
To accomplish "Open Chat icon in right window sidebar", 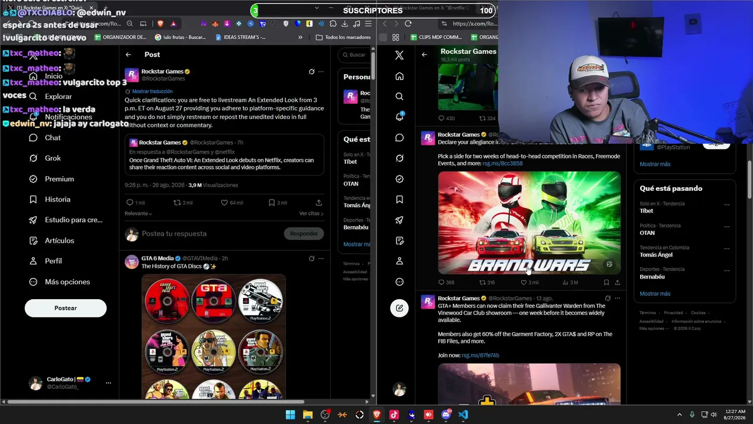I will (399, 138).
